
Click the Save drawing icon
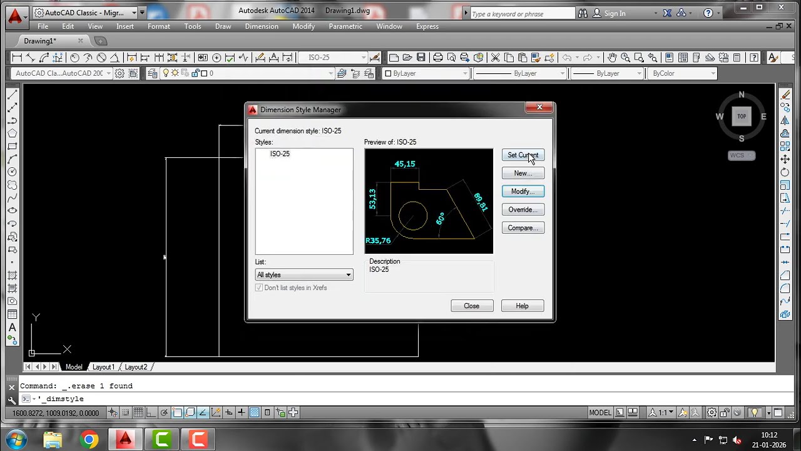click(x=421, y=58)
